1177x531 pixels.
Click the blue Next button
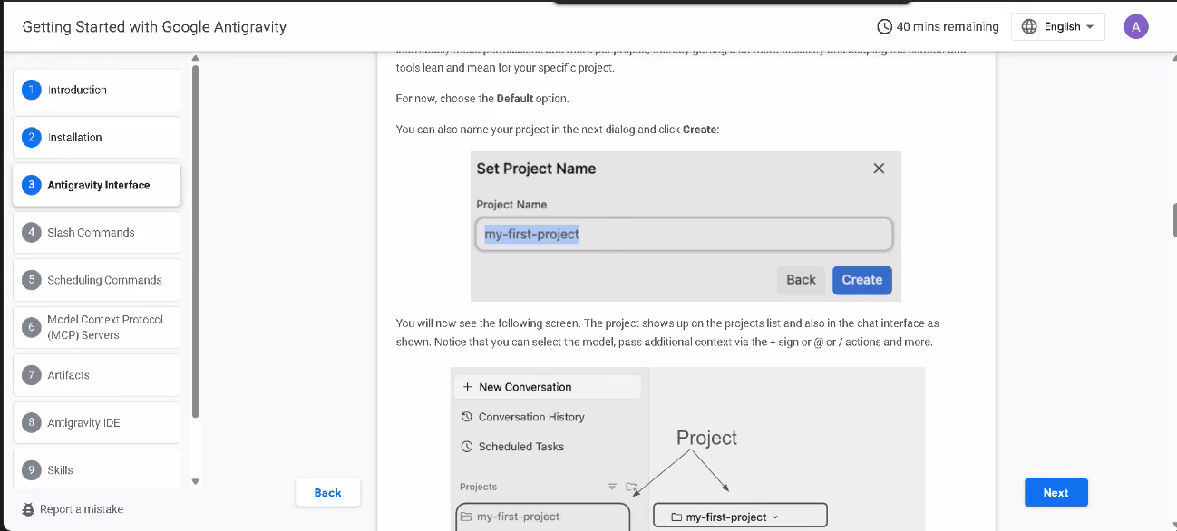[1056, 492]
